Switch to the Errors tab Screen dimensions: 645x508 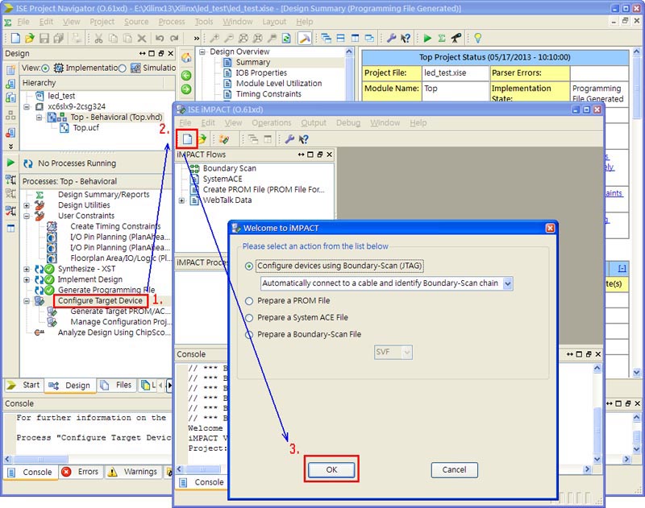pos(81,472)
